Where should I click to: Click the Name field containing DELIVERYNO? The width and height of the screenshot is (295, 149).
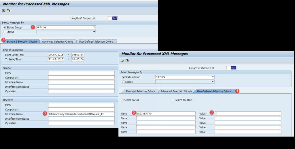pos(166,114)
